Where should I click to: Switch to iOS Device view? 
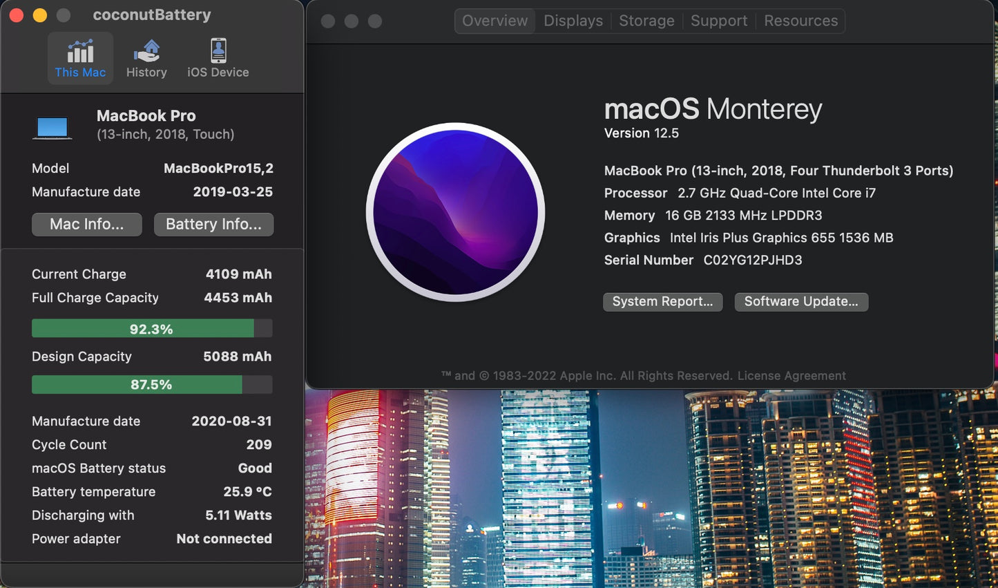(218, 58)
